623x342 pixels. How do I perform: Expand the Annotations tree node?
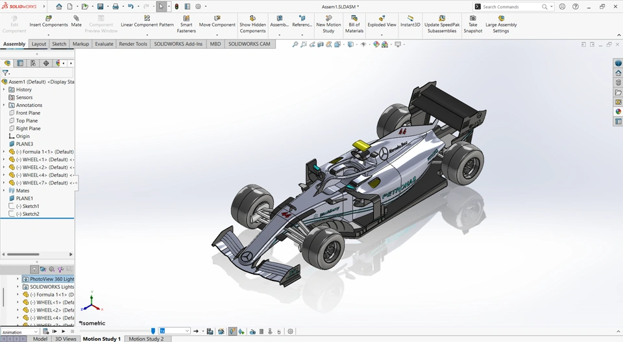(x=4, y=105)
